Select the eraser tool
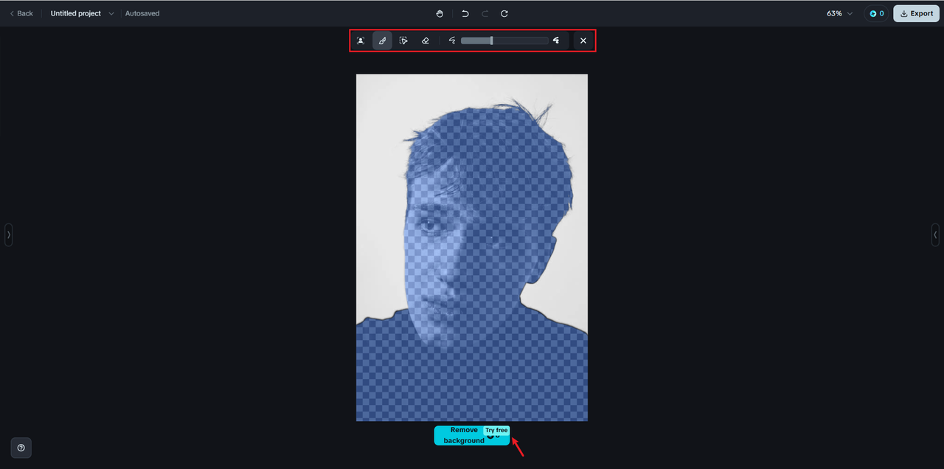 pos(425,41)
